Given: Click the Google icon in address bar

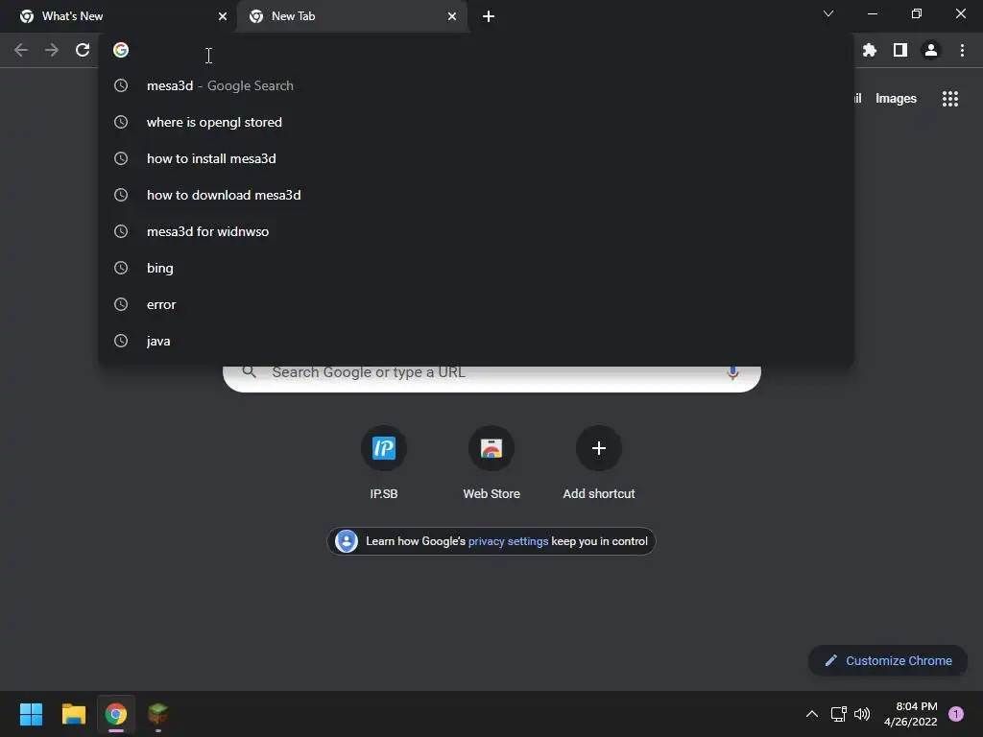Looking at the screenshot, I should pyautogui.click(x=121, y=50).
